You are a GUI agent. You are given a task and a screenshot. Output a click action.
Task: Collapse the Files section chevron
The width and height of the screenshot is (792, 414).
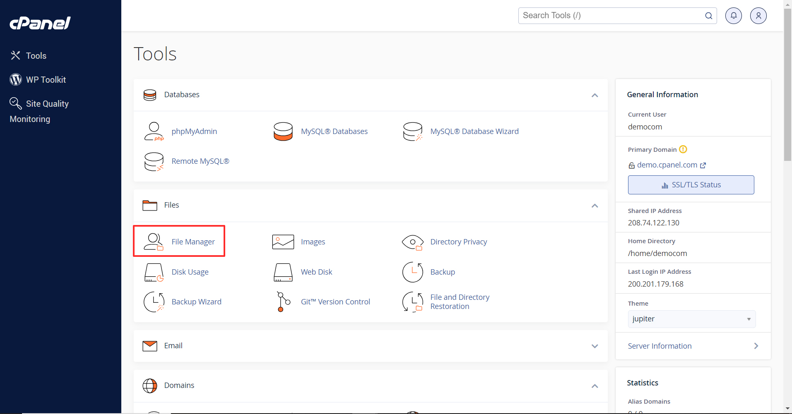pos(595,206)
